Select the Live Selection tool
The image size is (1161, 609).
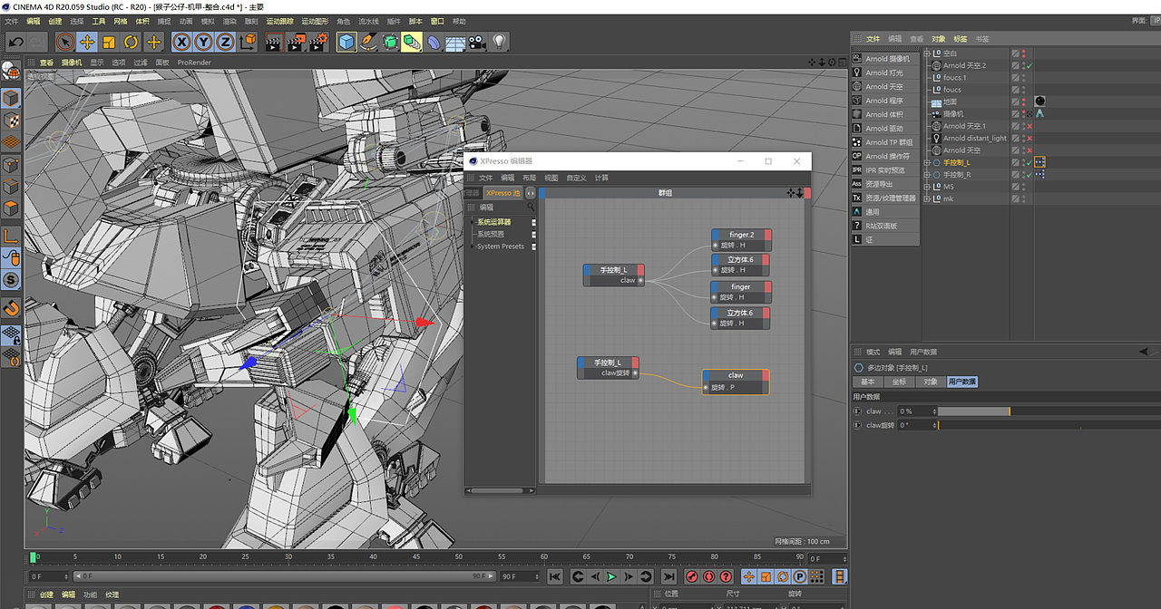pos(64,42)
